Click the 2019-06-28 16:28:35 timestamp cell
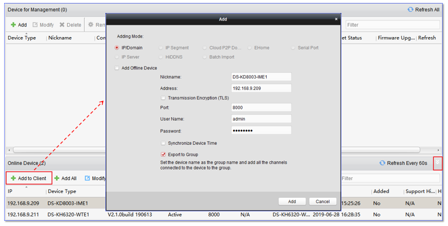The width and height of the screenshot is (448, 226). pyautogui.click(x=336, y=215)
